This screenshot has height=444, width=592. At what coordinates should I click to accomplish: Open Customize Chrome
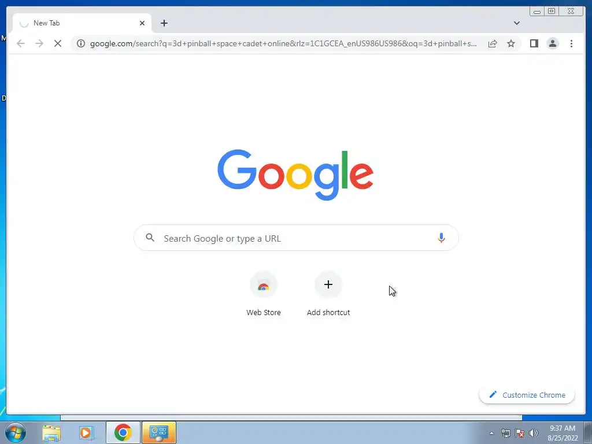click(x=527, y=395)
